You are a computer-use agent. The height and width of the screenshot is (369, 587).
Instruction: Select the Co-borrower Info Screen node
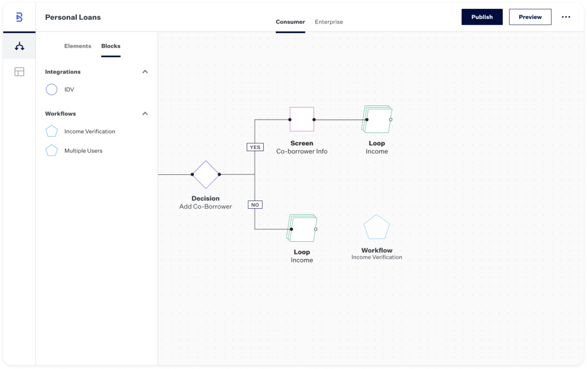302,119
